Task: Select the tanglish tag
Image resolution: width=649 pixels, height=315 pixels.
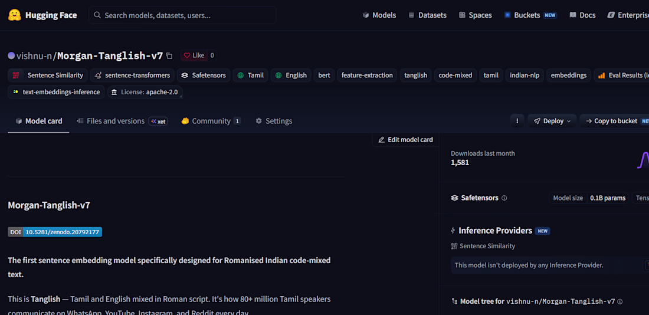Action: tap(415, 76)
